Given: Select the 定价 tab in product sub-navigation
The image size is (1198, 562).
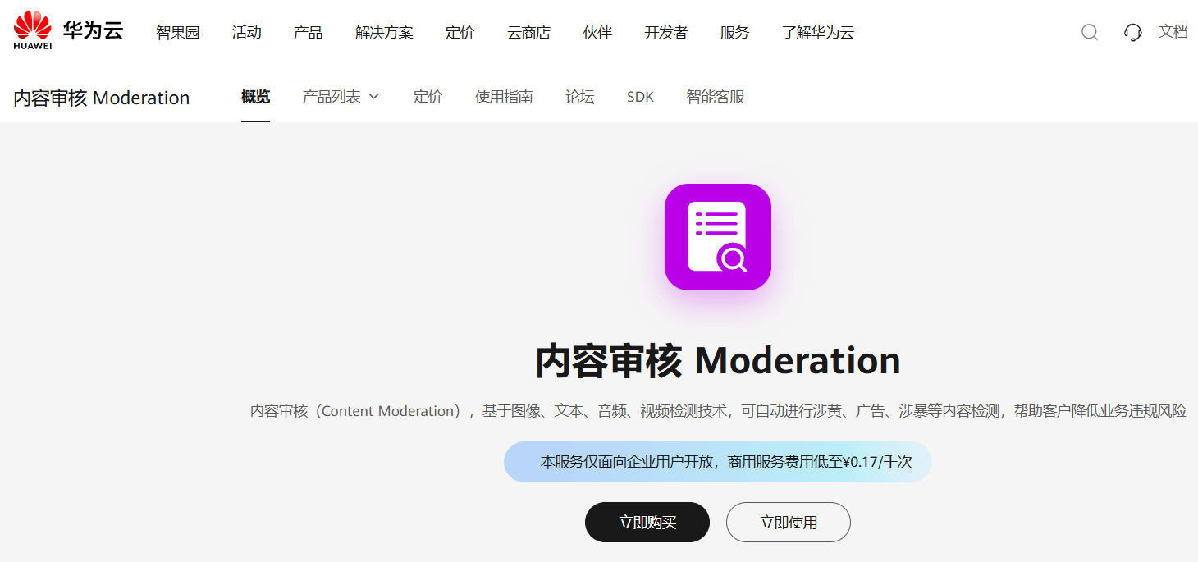Looking at the screenshot, I should click(x=428, y=97).
